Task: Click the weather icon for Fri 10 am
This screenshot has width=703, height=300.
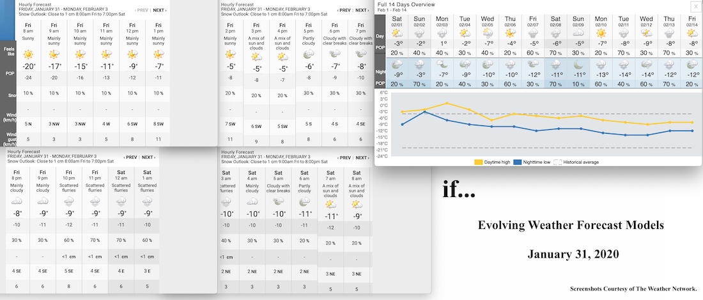Action: [x=81, y=55]
